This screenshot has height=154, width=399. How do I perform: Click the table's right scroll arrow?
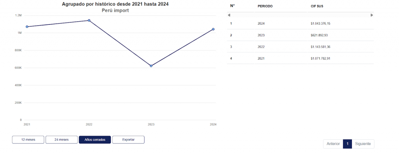point(372,15)
